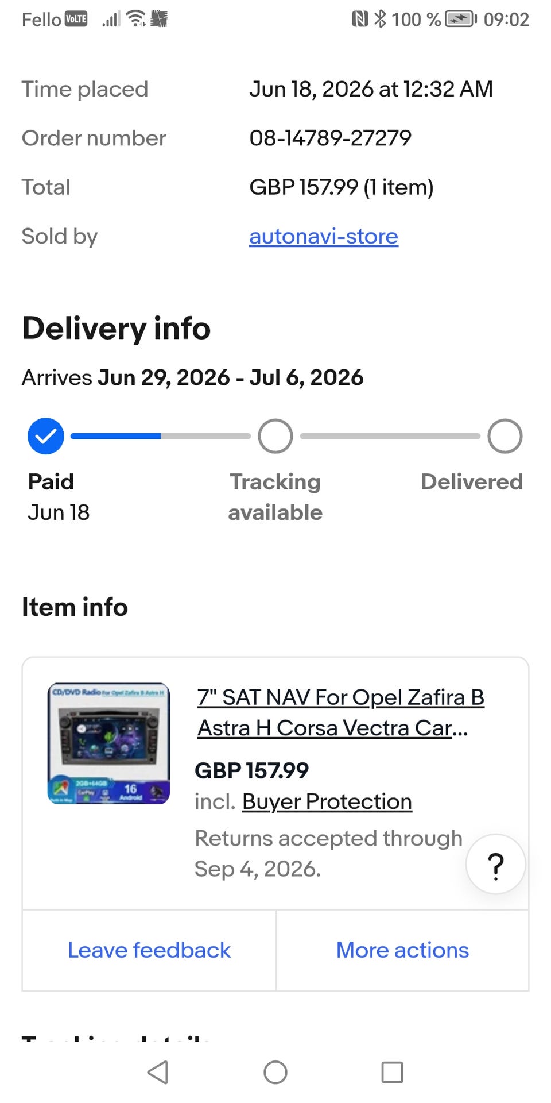Open the More actions menu
This screenshot has height=1103, width=551.
coord(402,950)
